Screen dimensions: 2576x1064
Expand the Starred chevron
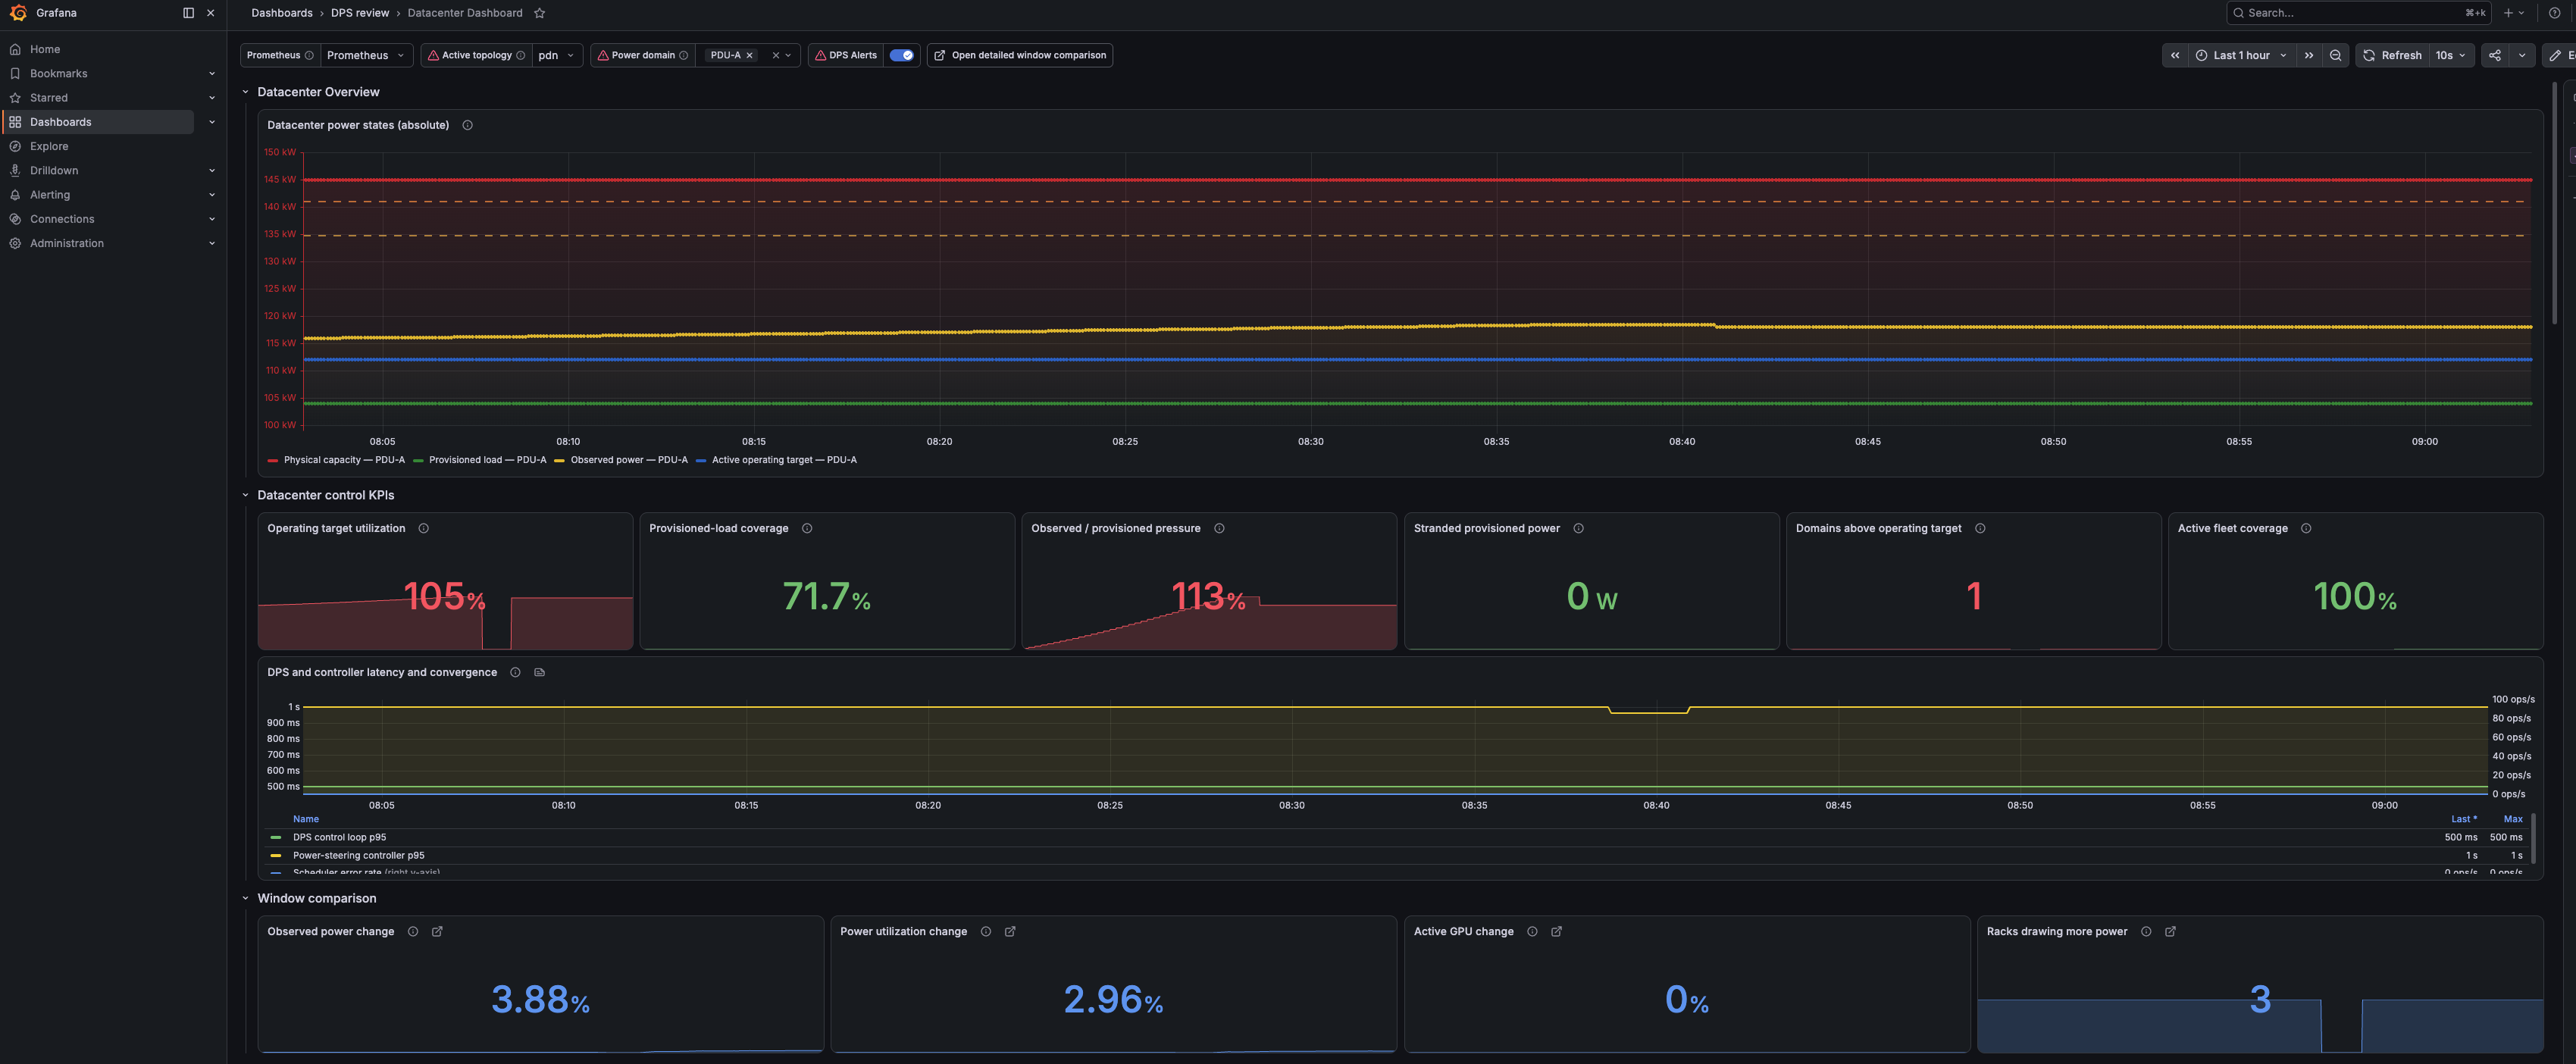[x=211, y=98]
